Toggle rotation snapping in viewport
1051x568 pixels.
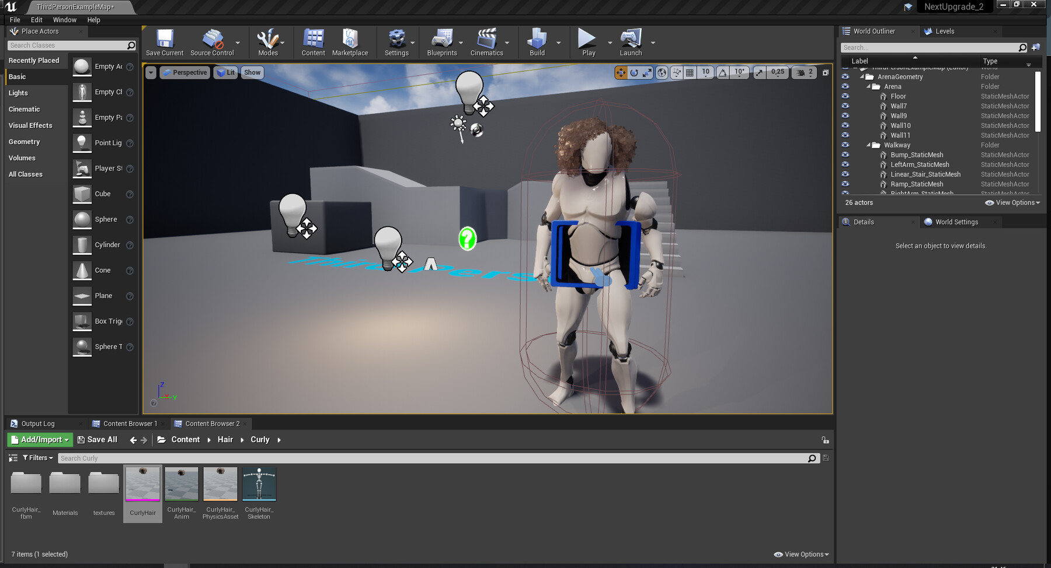723,72
